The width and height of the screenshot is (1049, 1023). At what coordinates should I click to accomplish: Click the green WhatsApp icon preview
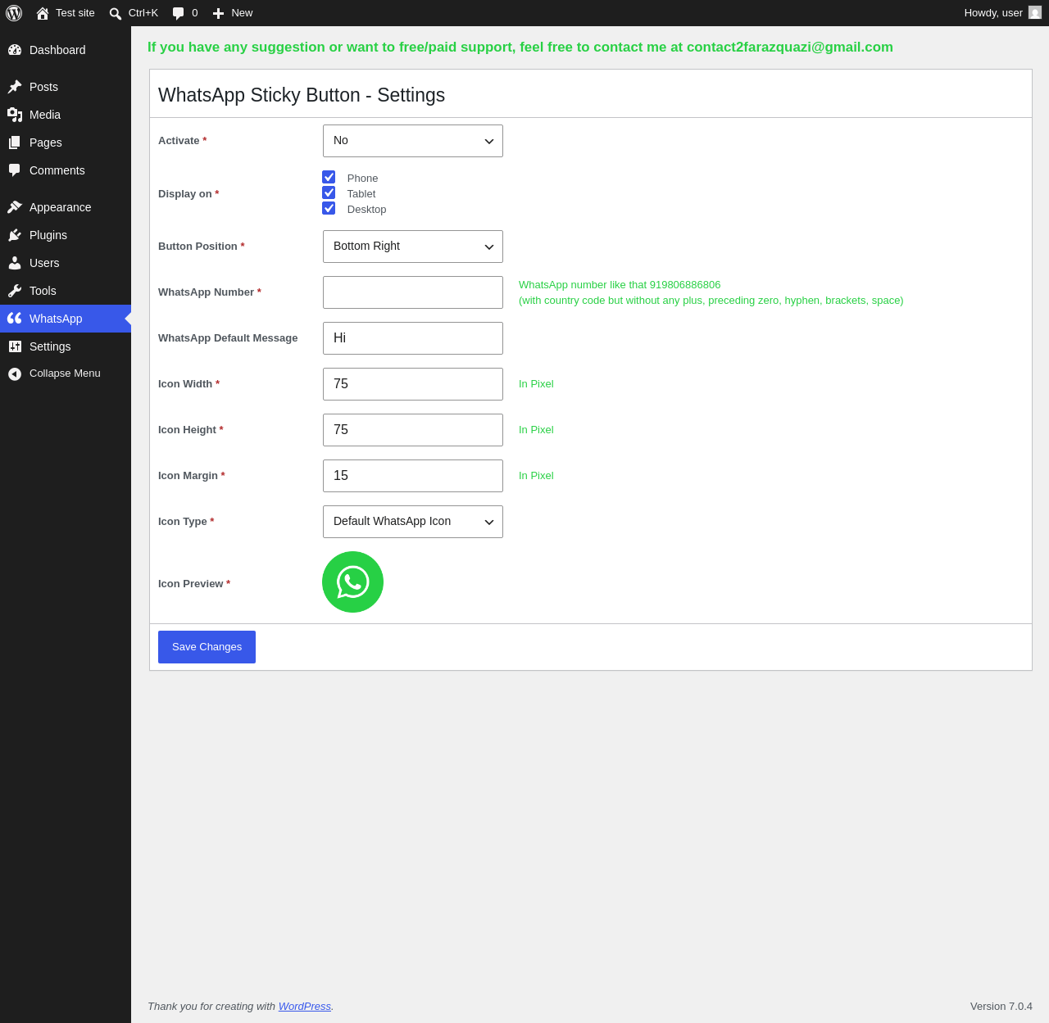[x=352, y=582]
